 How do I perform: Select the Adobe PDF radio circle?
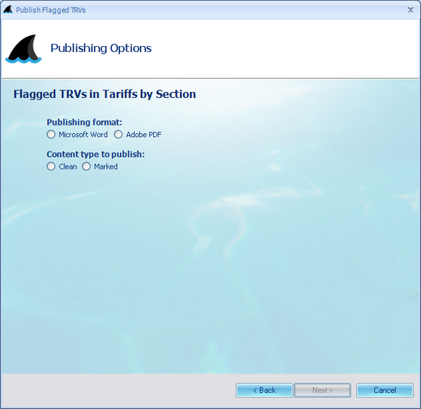(x=118, y=134)
